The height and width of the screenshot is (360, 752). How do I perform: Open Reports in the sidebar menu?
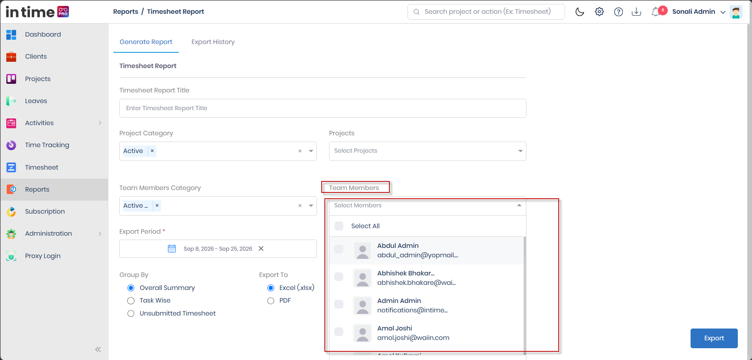[54, 190]
